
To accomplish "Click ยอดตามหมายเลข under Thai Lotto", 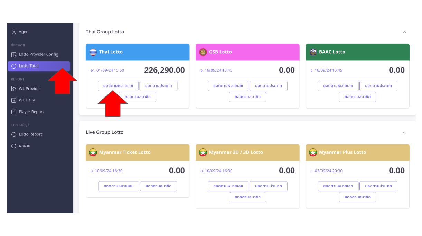I will pos(118,86).
